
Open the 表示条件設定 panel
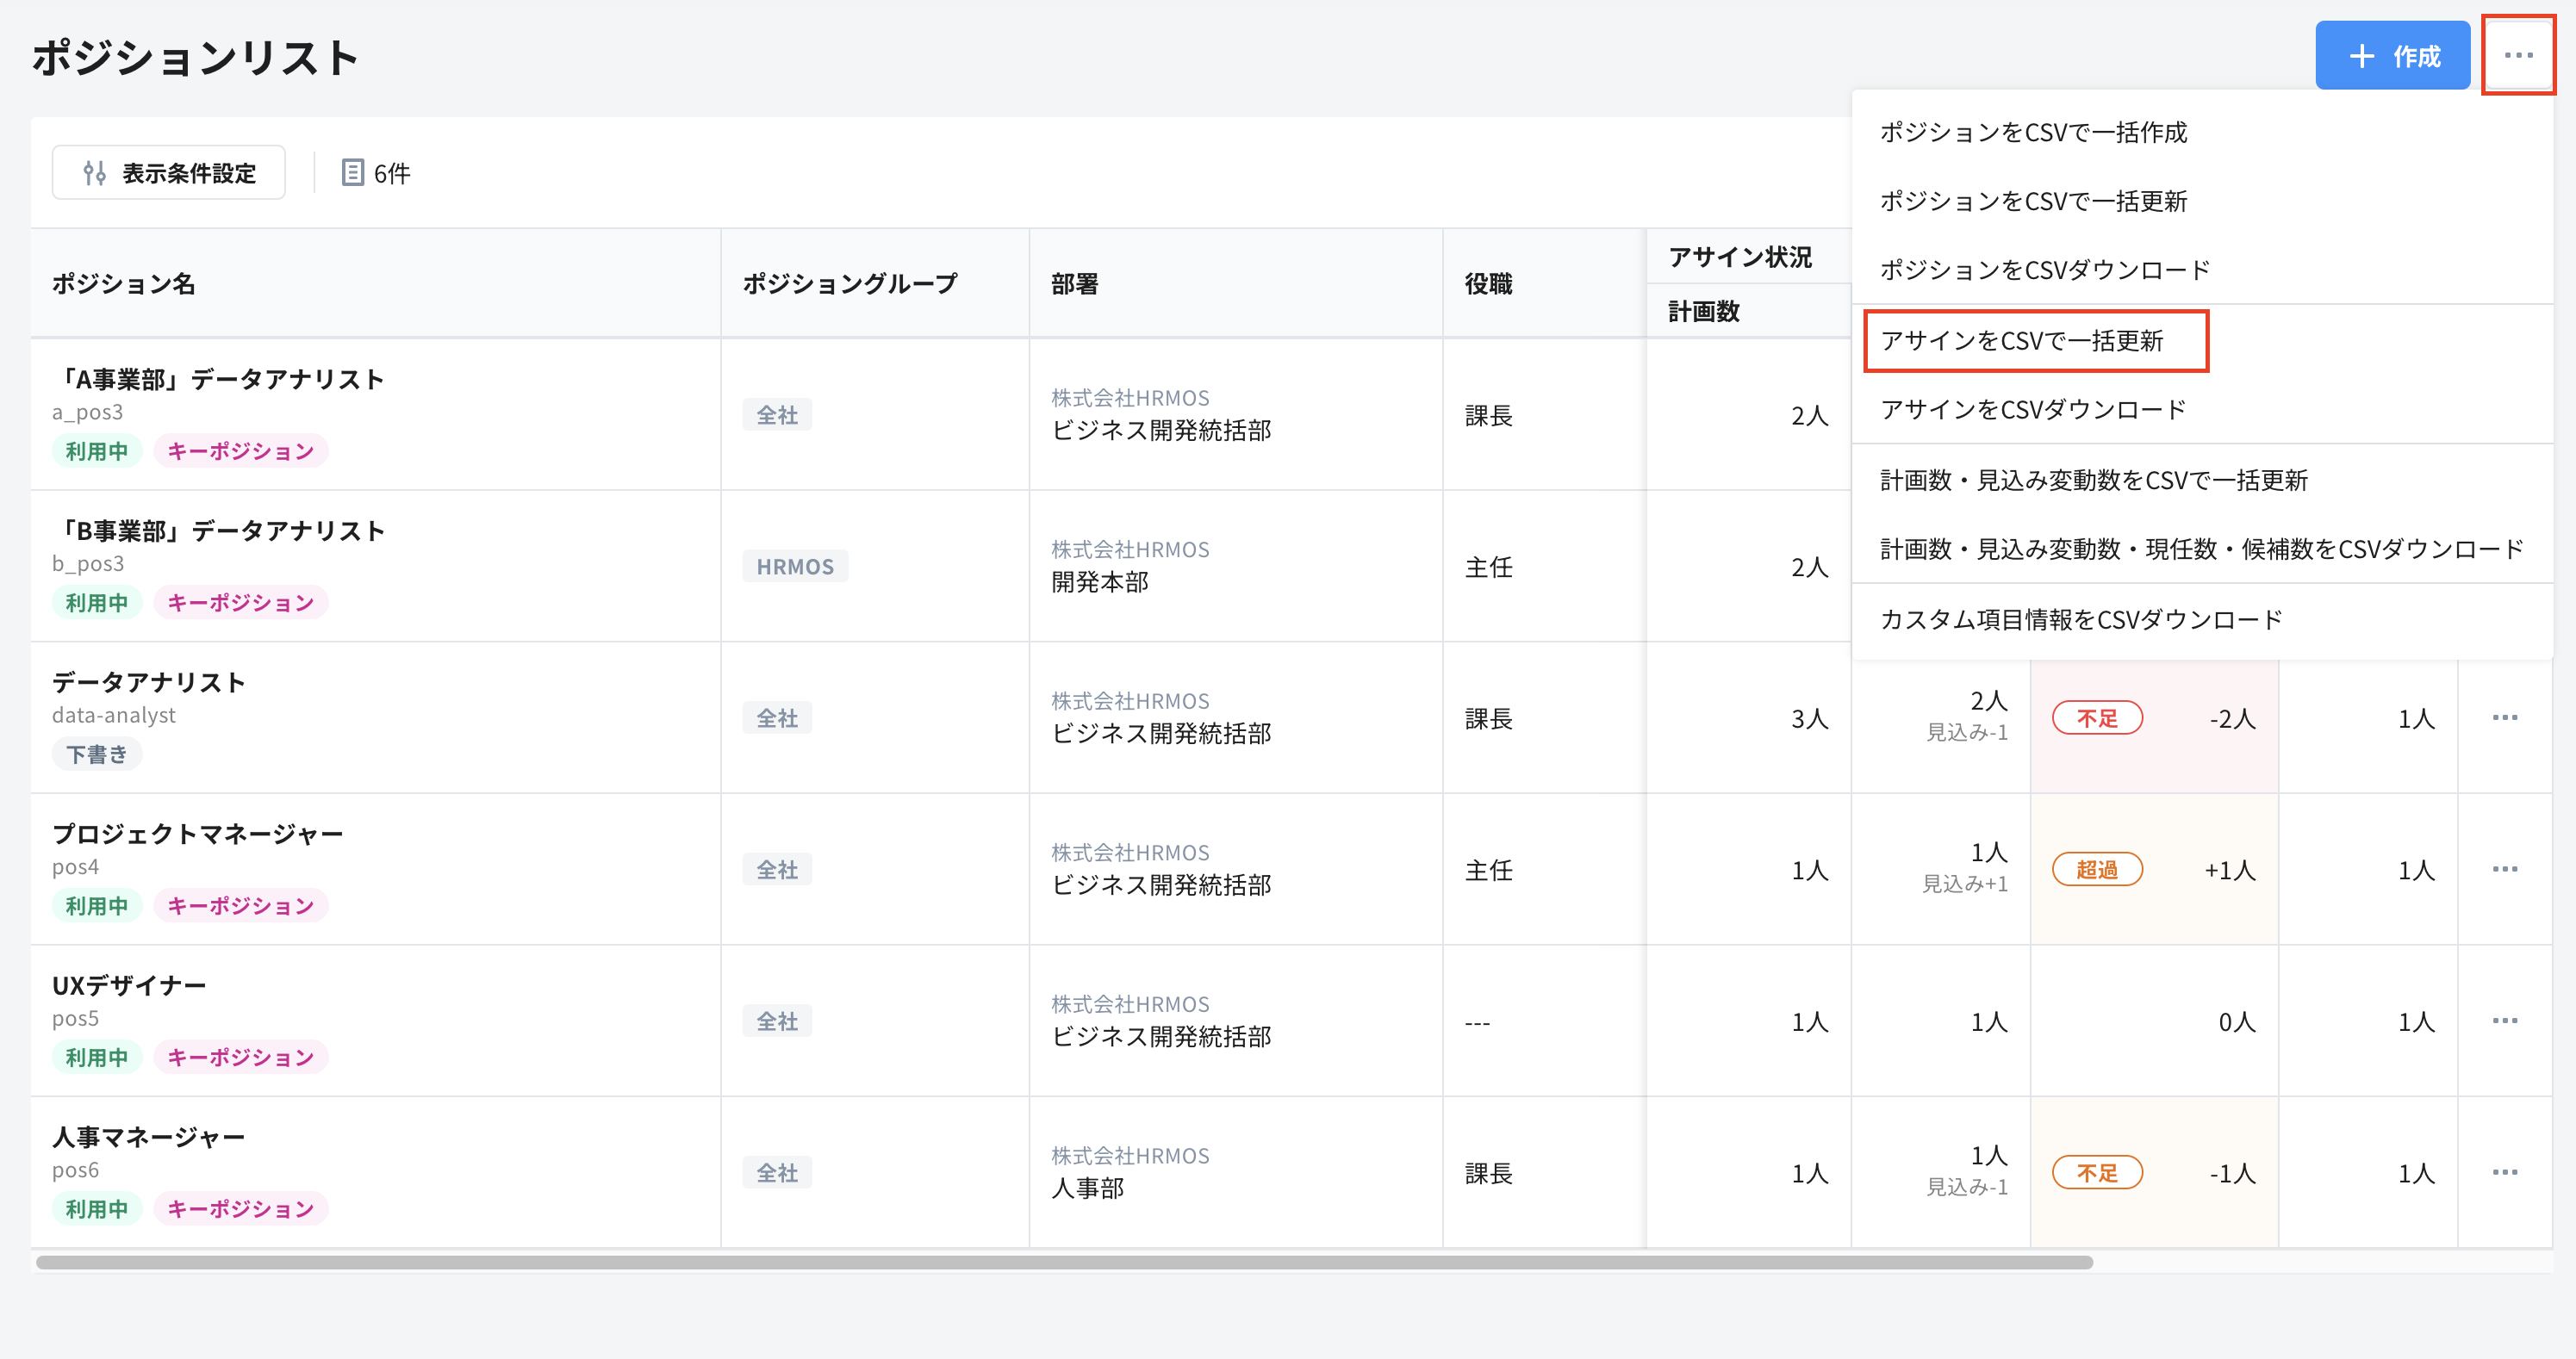168,172
